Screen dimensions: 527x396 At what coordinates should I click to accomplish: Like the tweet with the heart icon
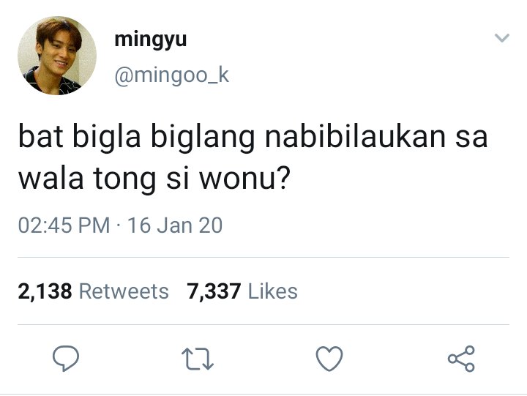pos(329,359)
